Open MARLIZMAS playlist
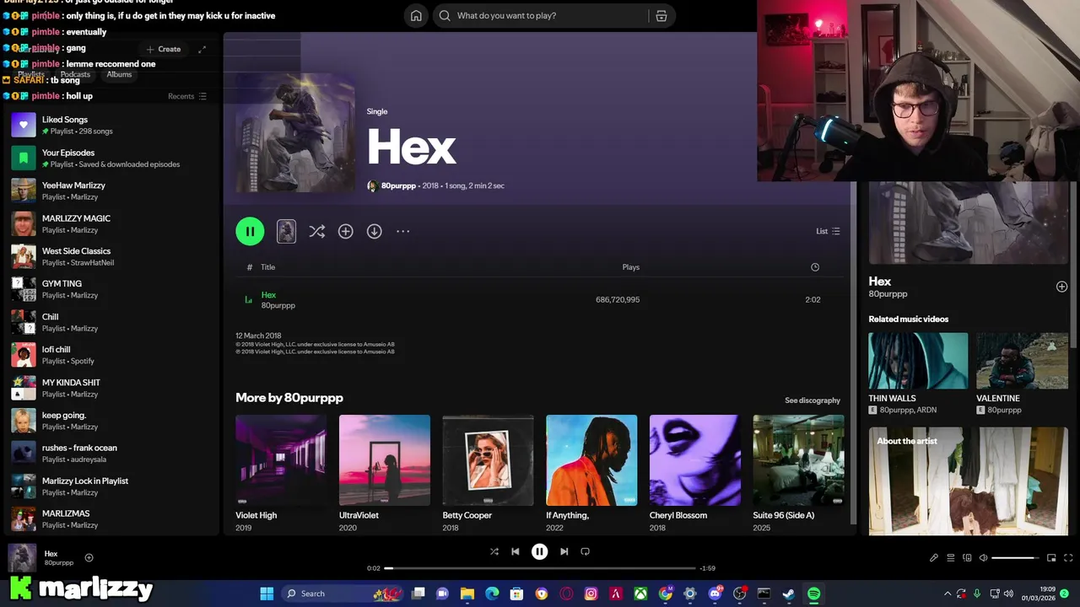Image resolution: width=1080 pixels, height=607 pixels. 110,518
